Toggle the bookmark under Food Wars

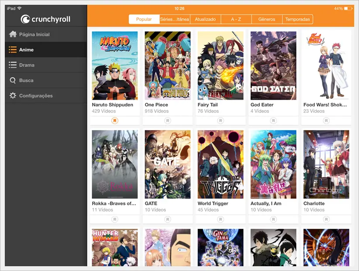tap(326, 120)
